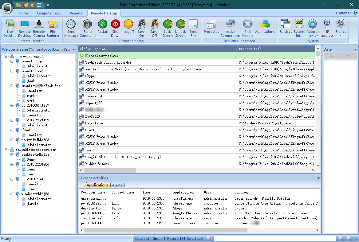Viewport: 359px width, 242px height.
Task: Select firefox.exe activity row
Action: pos(199,198)
